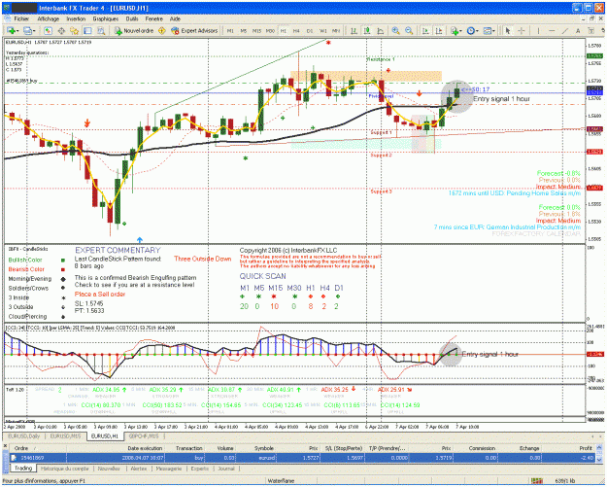Toggle the auto scroll chart icon
Image resolution: width=607 pixels, height=487 pixels.
[425, 30]
